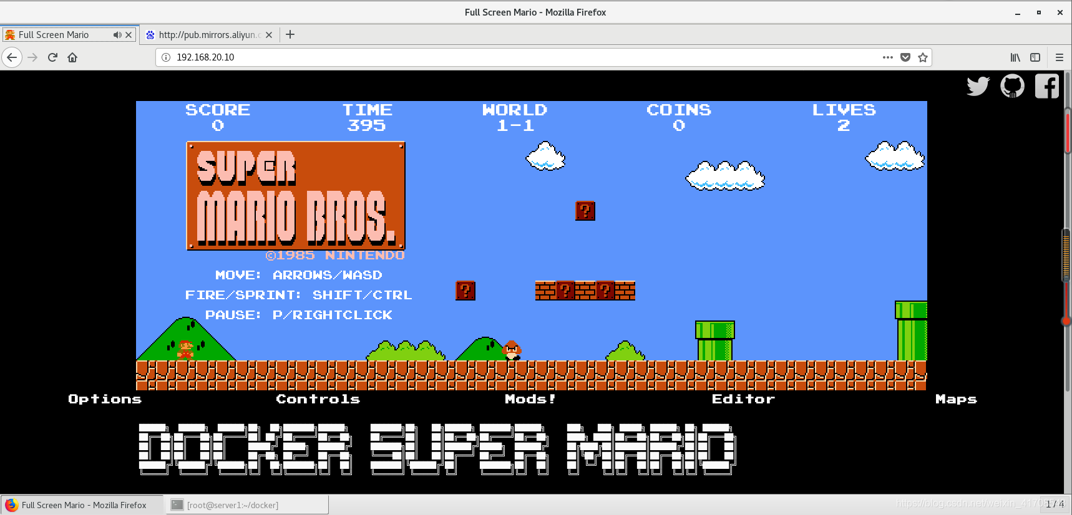Image resolution: width=1072 pixels, height=515 pixels.
Task: Click the highest question mark block
Action: [x=585, y=211]
